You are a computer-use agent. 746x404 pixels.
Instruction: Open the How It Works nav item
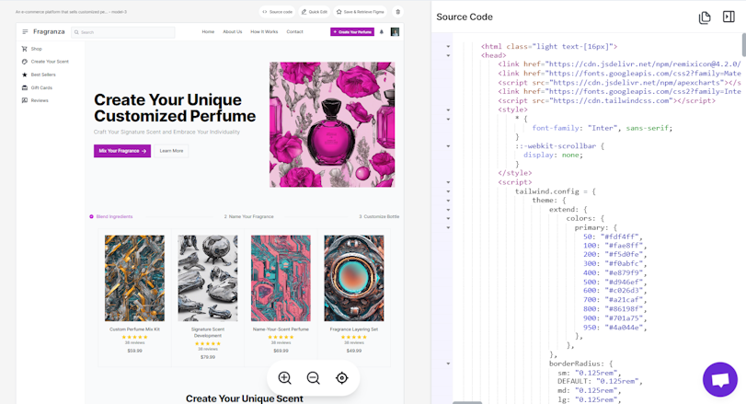(264, 32)
